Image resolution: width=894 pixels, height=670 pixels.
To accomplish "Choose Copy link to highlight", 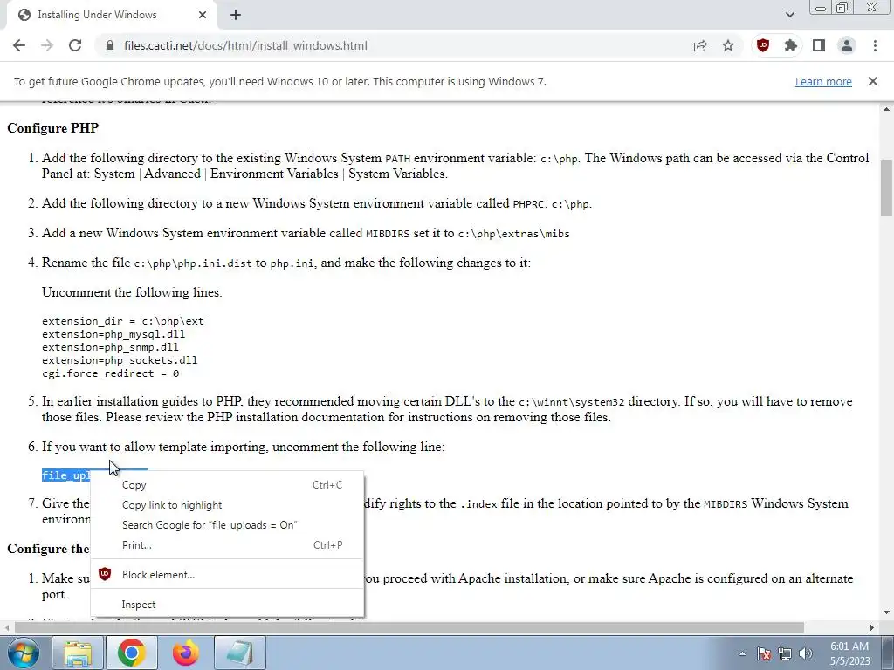I will pyautogui.click(x=228, y=505).
